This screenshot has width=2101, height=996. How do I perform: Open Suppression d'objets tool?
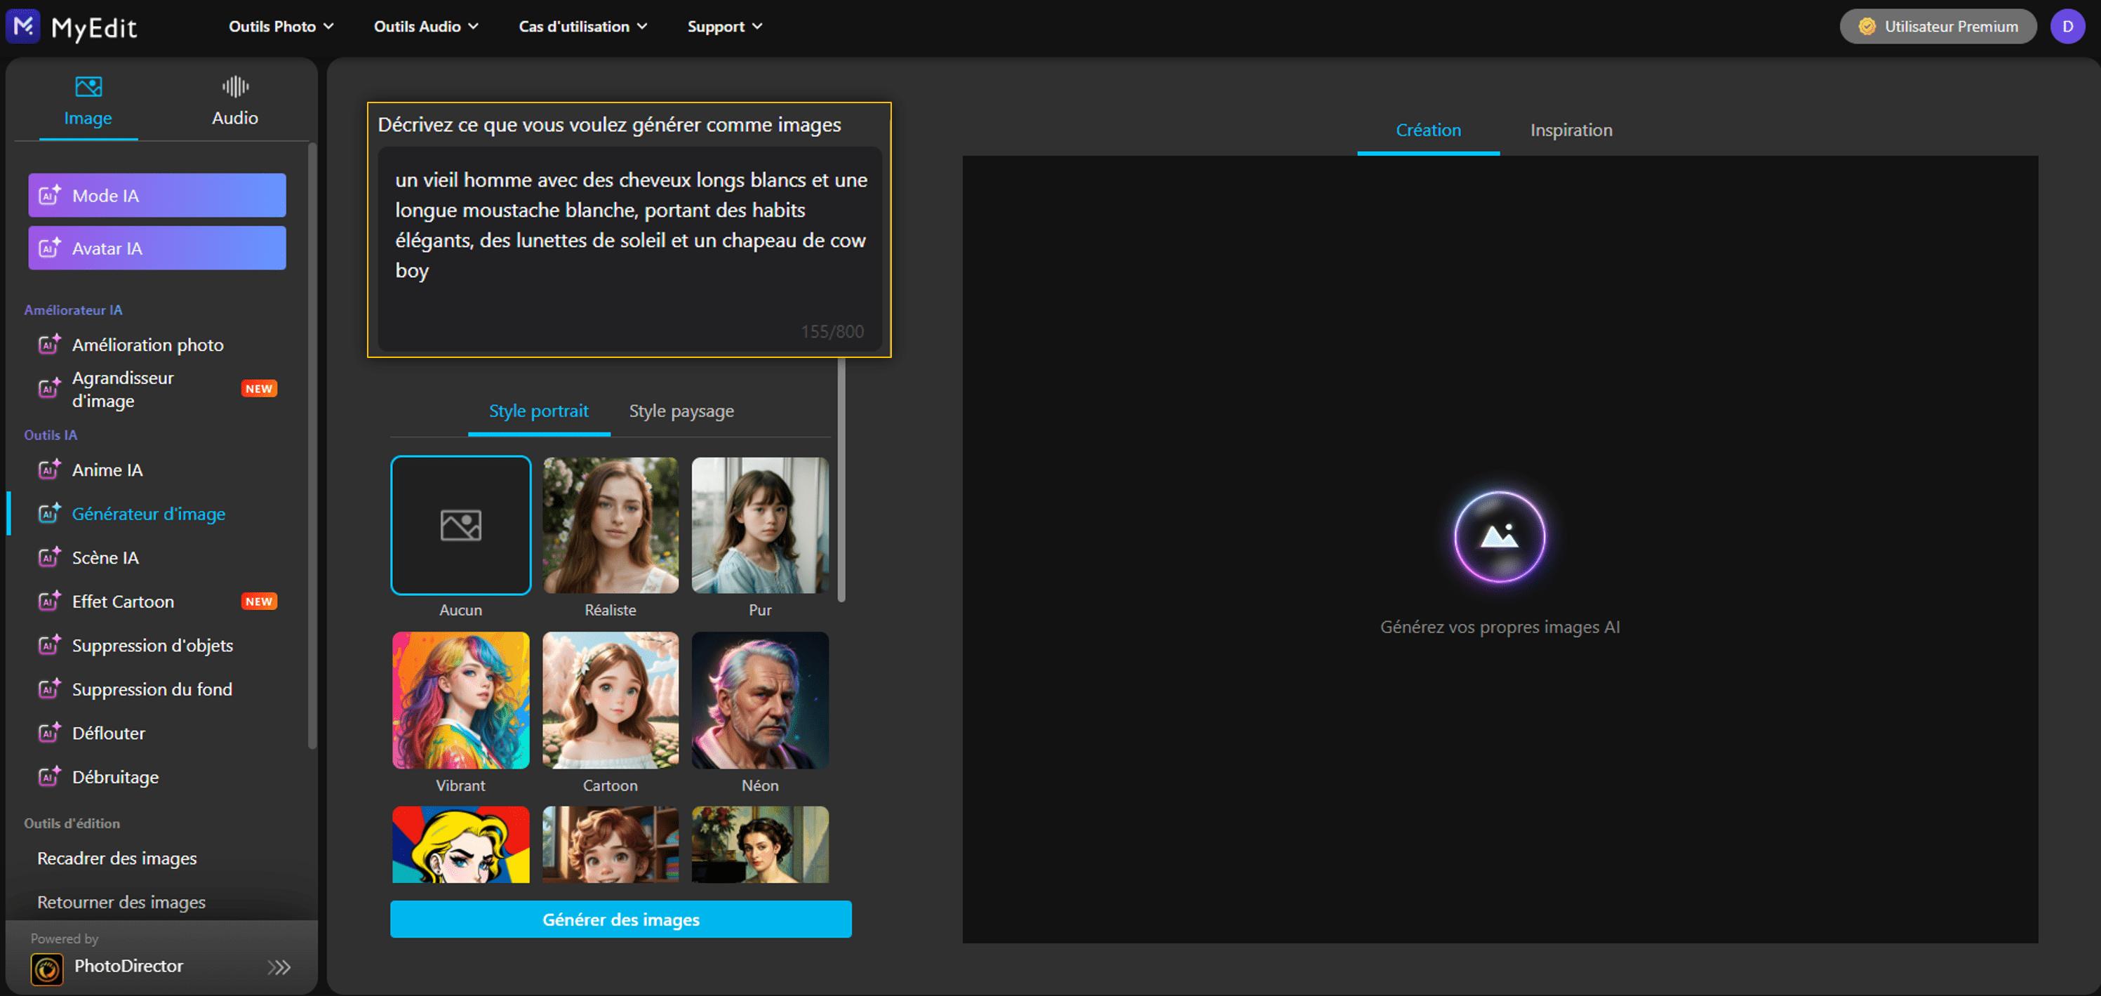tap(152, 645)
